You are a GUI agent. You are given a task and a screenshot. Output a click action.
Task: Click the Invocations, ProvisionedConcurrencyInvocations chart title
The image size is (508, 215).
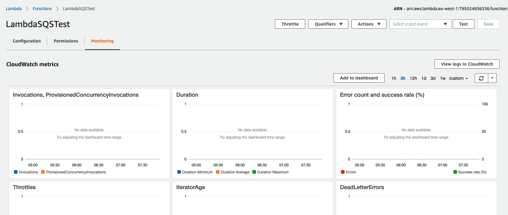coord(76,95)
